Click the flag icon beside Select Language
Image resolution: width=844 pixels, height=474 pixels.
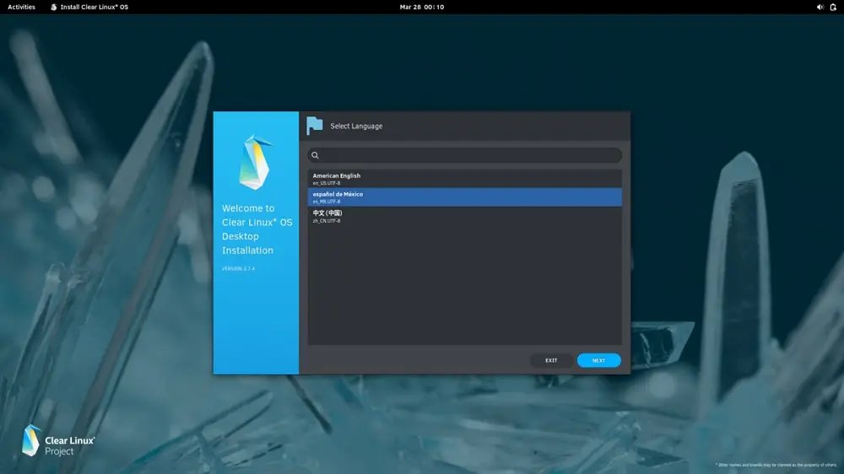tap(314, 126)
